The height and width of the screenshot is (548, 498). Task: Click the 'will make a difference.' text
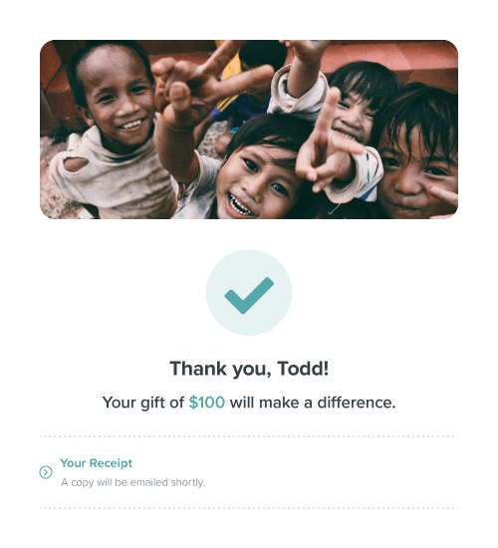tap(313, 403)
